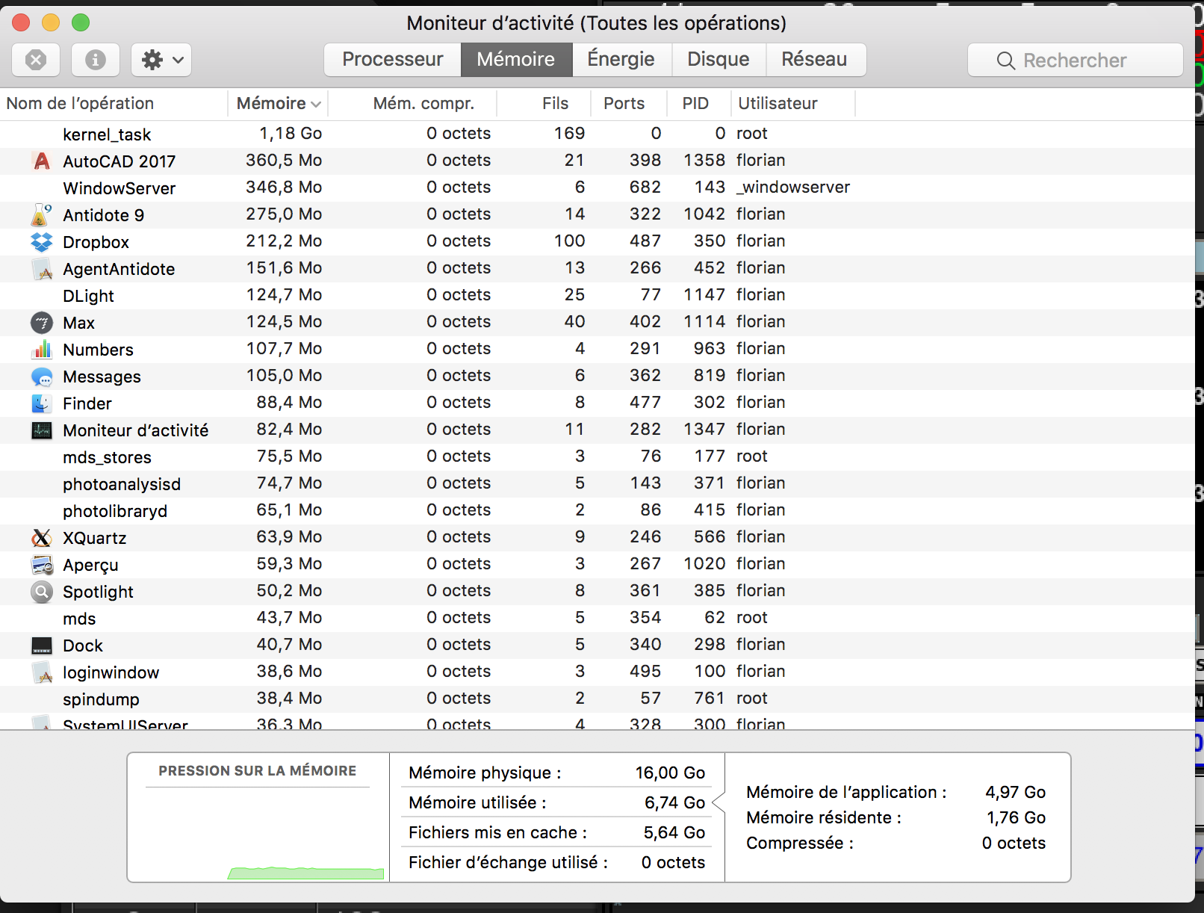
Task: Click the AutoCAD 2017 app icon
Action: click(x=42, y=161)
